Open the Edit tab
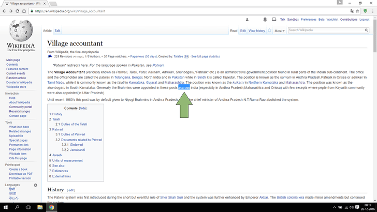Screen dimensions: 377x212 coord(243,31)
